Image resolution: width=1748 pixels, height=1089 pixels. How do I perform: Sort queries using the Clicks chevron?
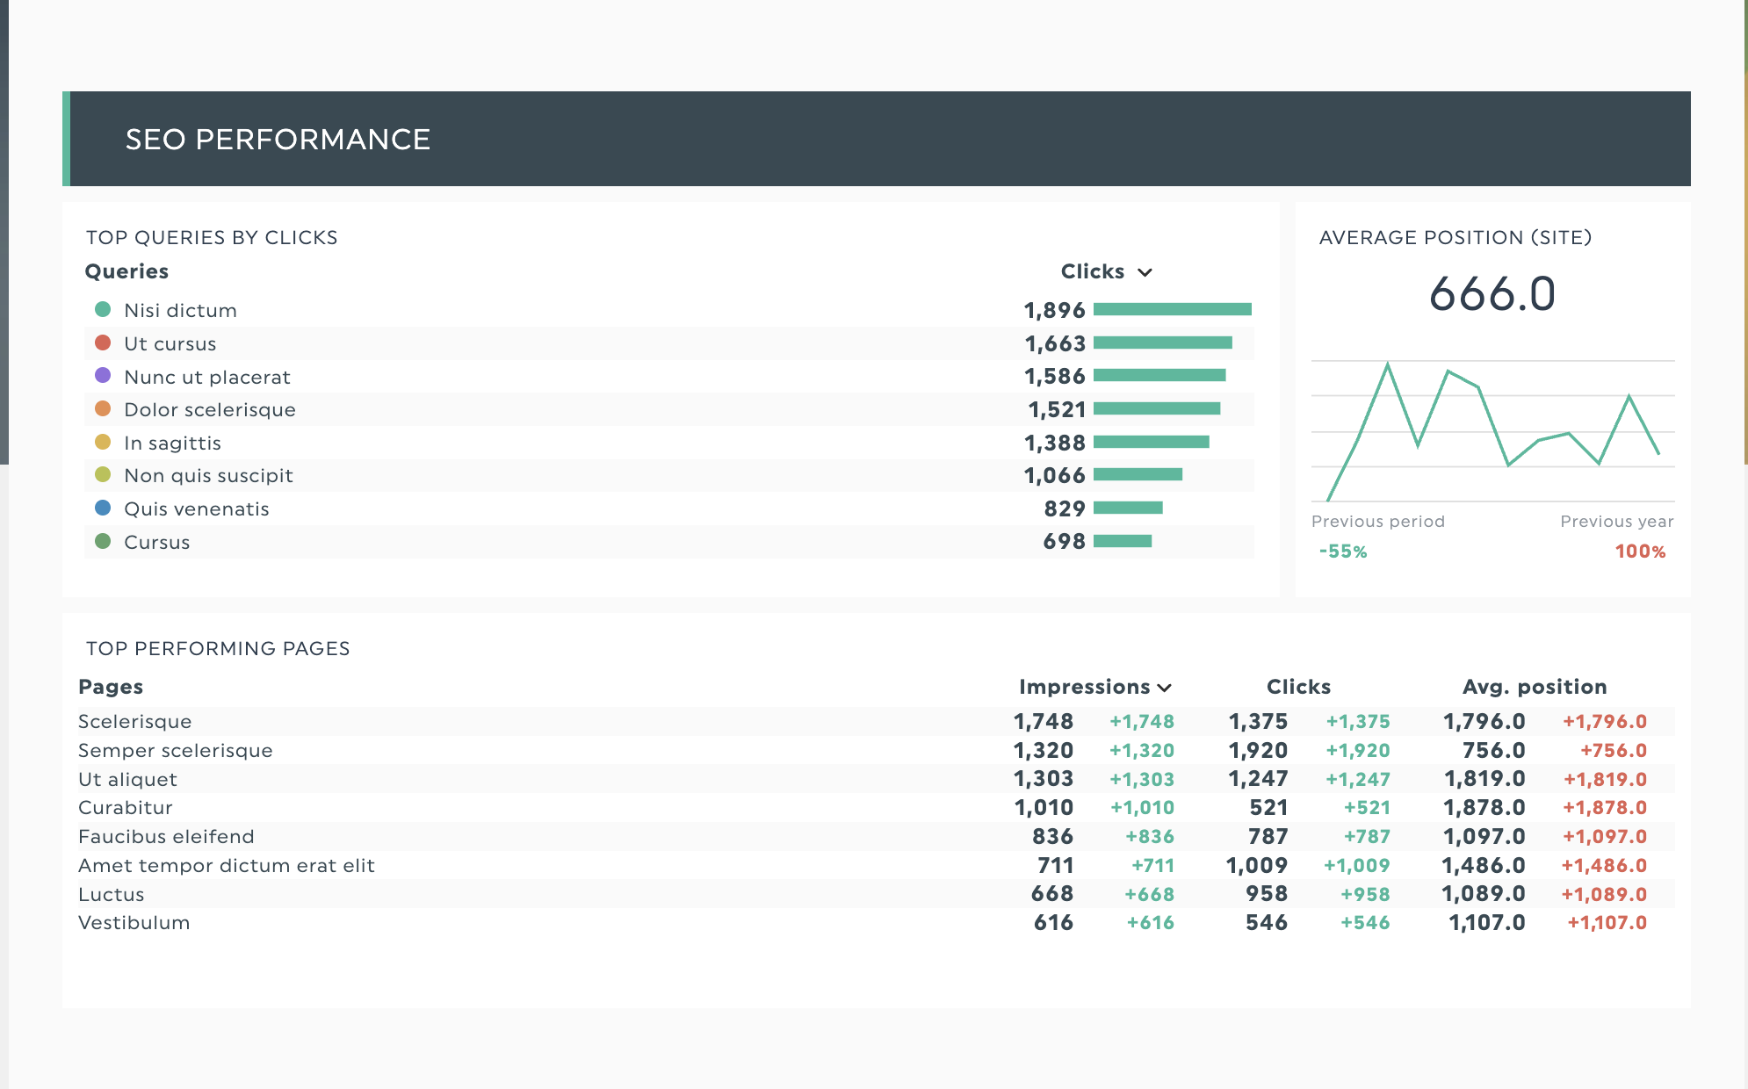[1145, 272]
